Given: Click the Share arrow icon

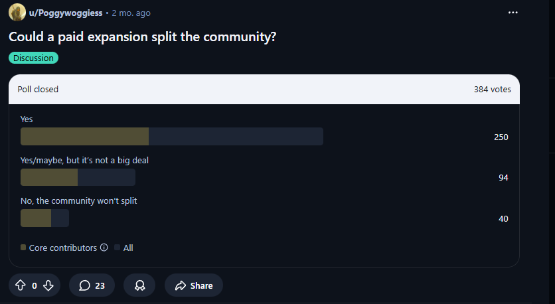Looking at the screenshot, I should tap(180, 285).
